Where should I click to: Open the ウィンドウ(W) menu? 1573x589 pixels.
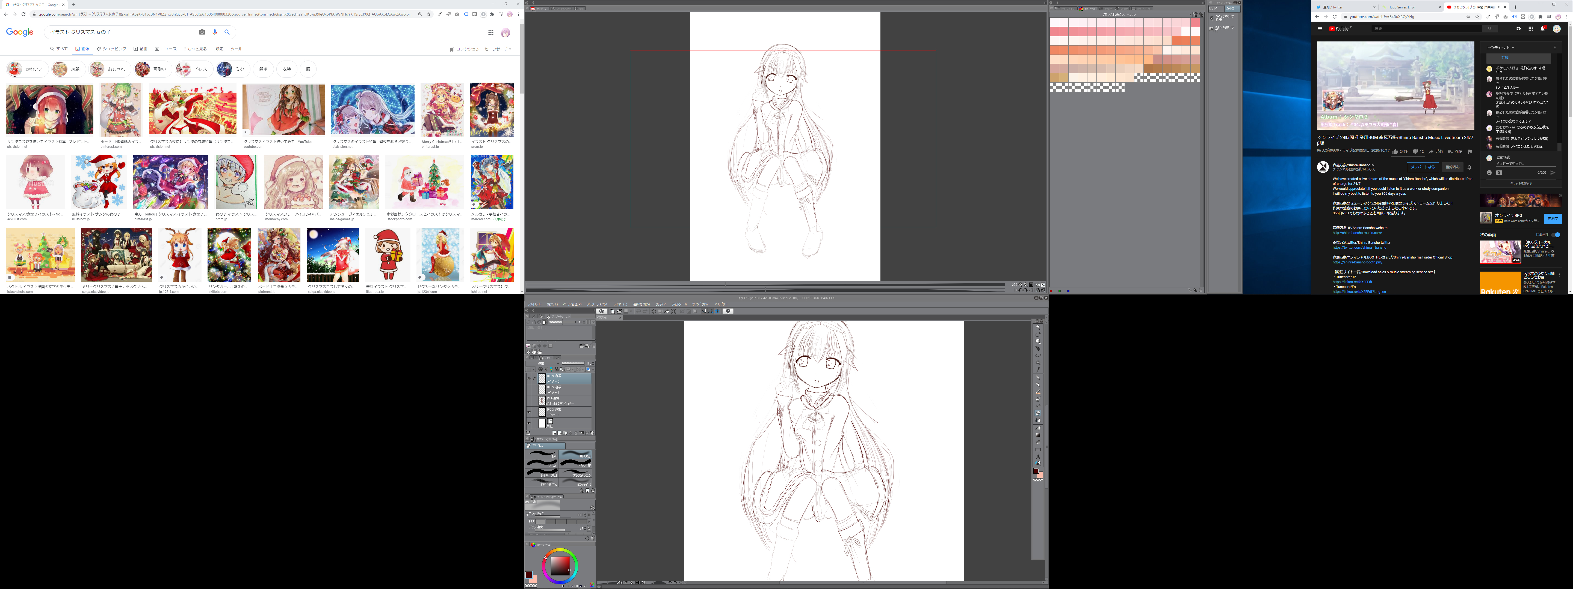click(x=701, y=304)
